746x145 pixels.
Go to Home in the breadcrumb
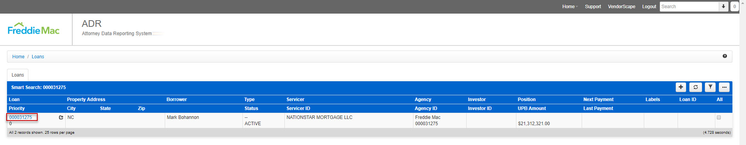click(x=18, y=57)
